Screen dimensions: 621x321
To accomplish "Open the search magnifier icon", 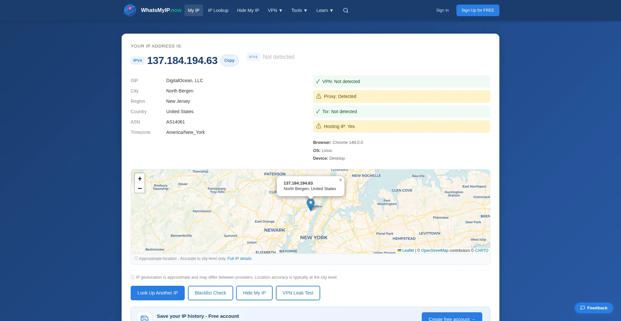I will (346, 10).
